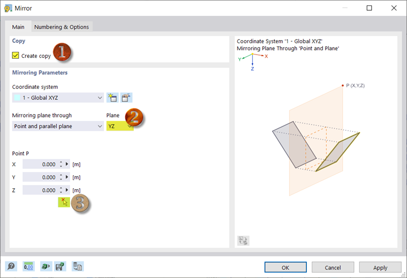The image size is (407, 278).
Task: Click the coordinate axes in the preview
Action: coord(253,61)
